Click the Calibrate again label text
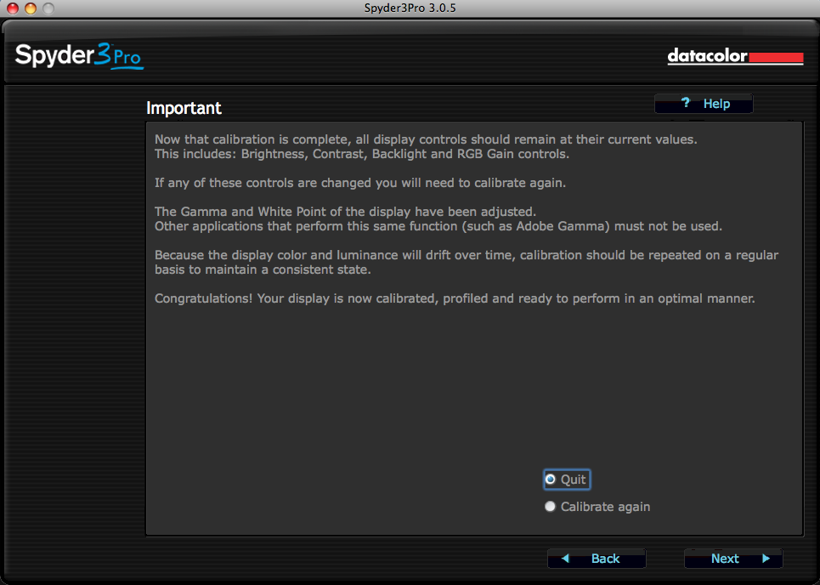 [x=605, y=507]
